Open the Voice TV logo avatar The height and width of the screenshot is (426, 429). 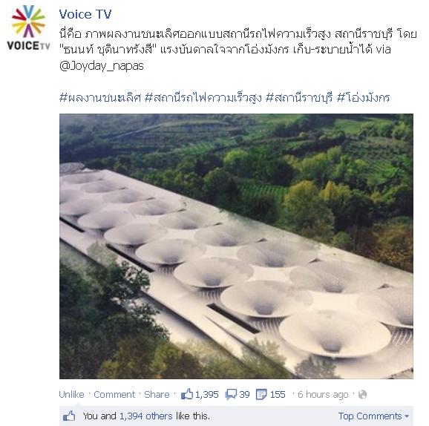click(x=28, y=28)
